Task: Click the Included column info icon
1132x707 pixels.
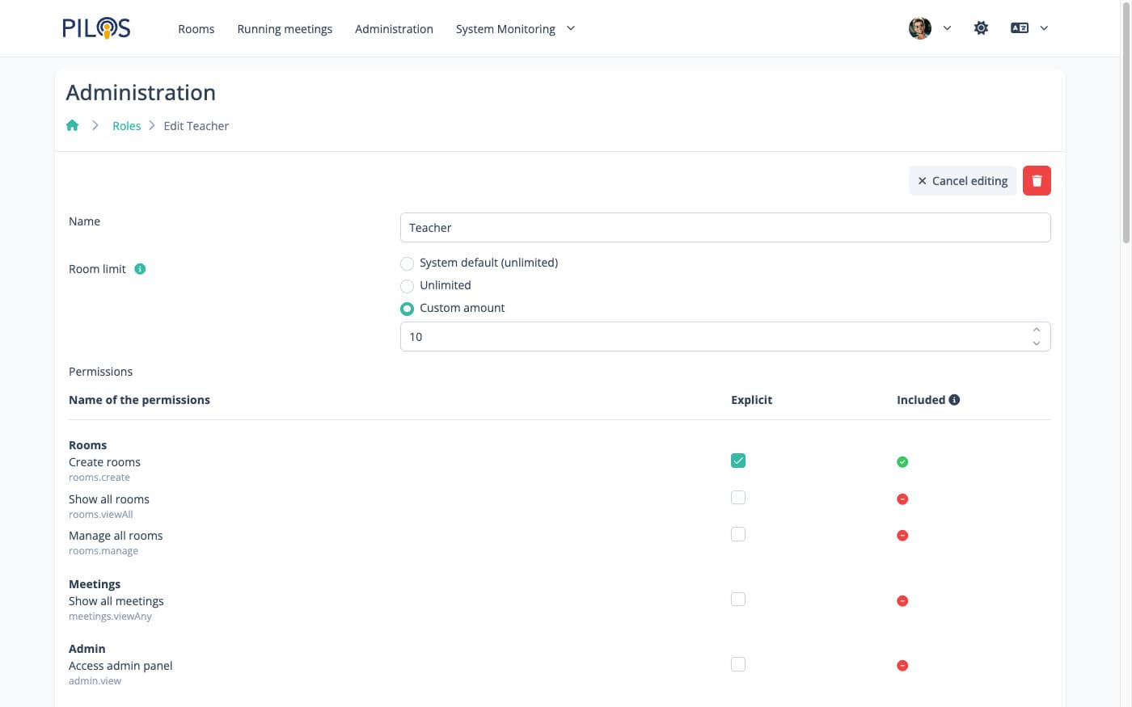Action: [954, 400]
